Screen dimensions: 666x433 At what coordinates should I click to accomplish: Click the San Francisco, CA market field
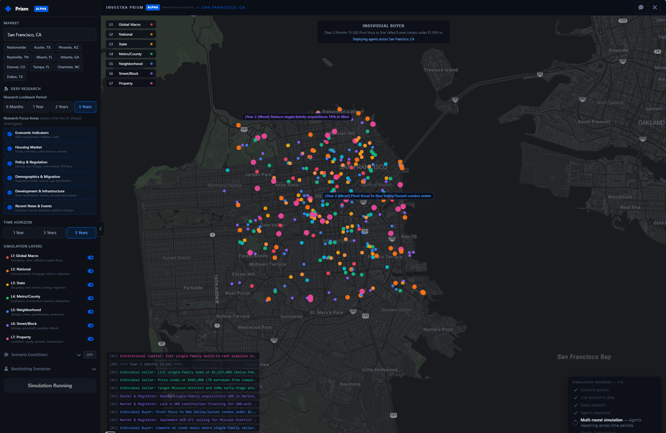click(49, 34)
